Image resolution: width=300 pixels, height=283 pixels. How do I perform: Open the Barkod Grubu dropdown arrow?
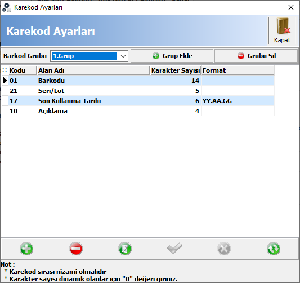(123, 56)
